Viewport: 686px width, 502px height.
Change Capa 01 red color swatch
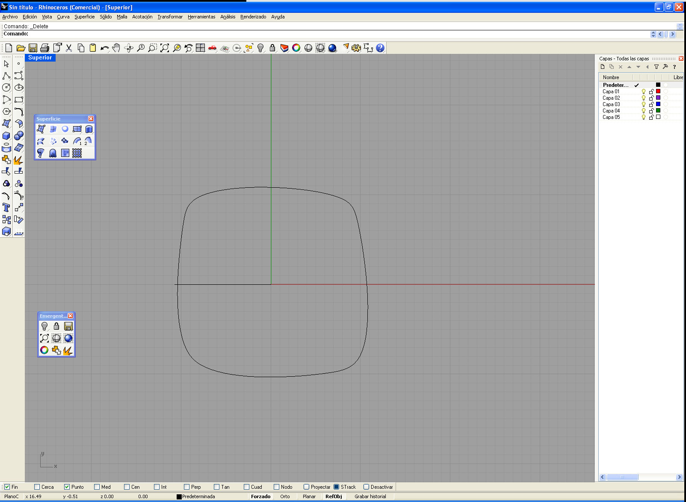point(658,91)
